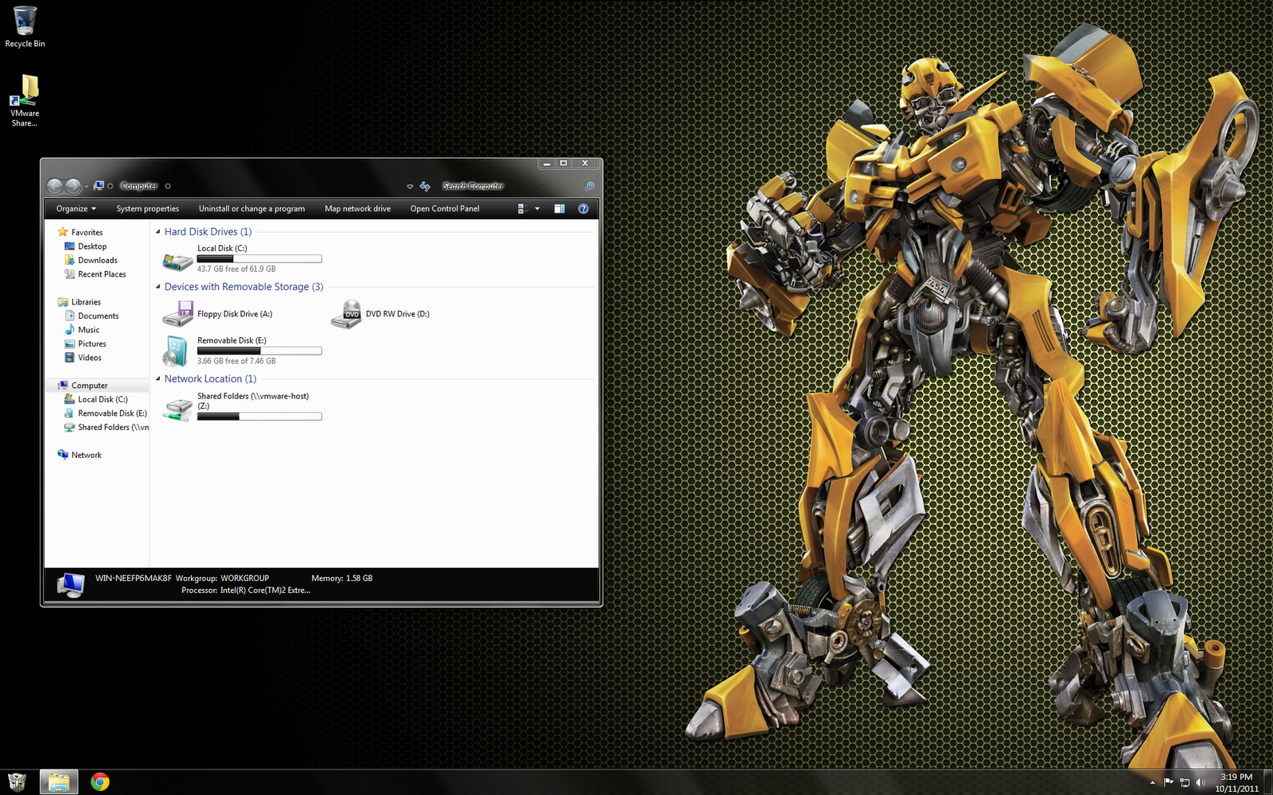Click the Map network drive button
The width and height of the screenshot is (1273, 795).
356,208
